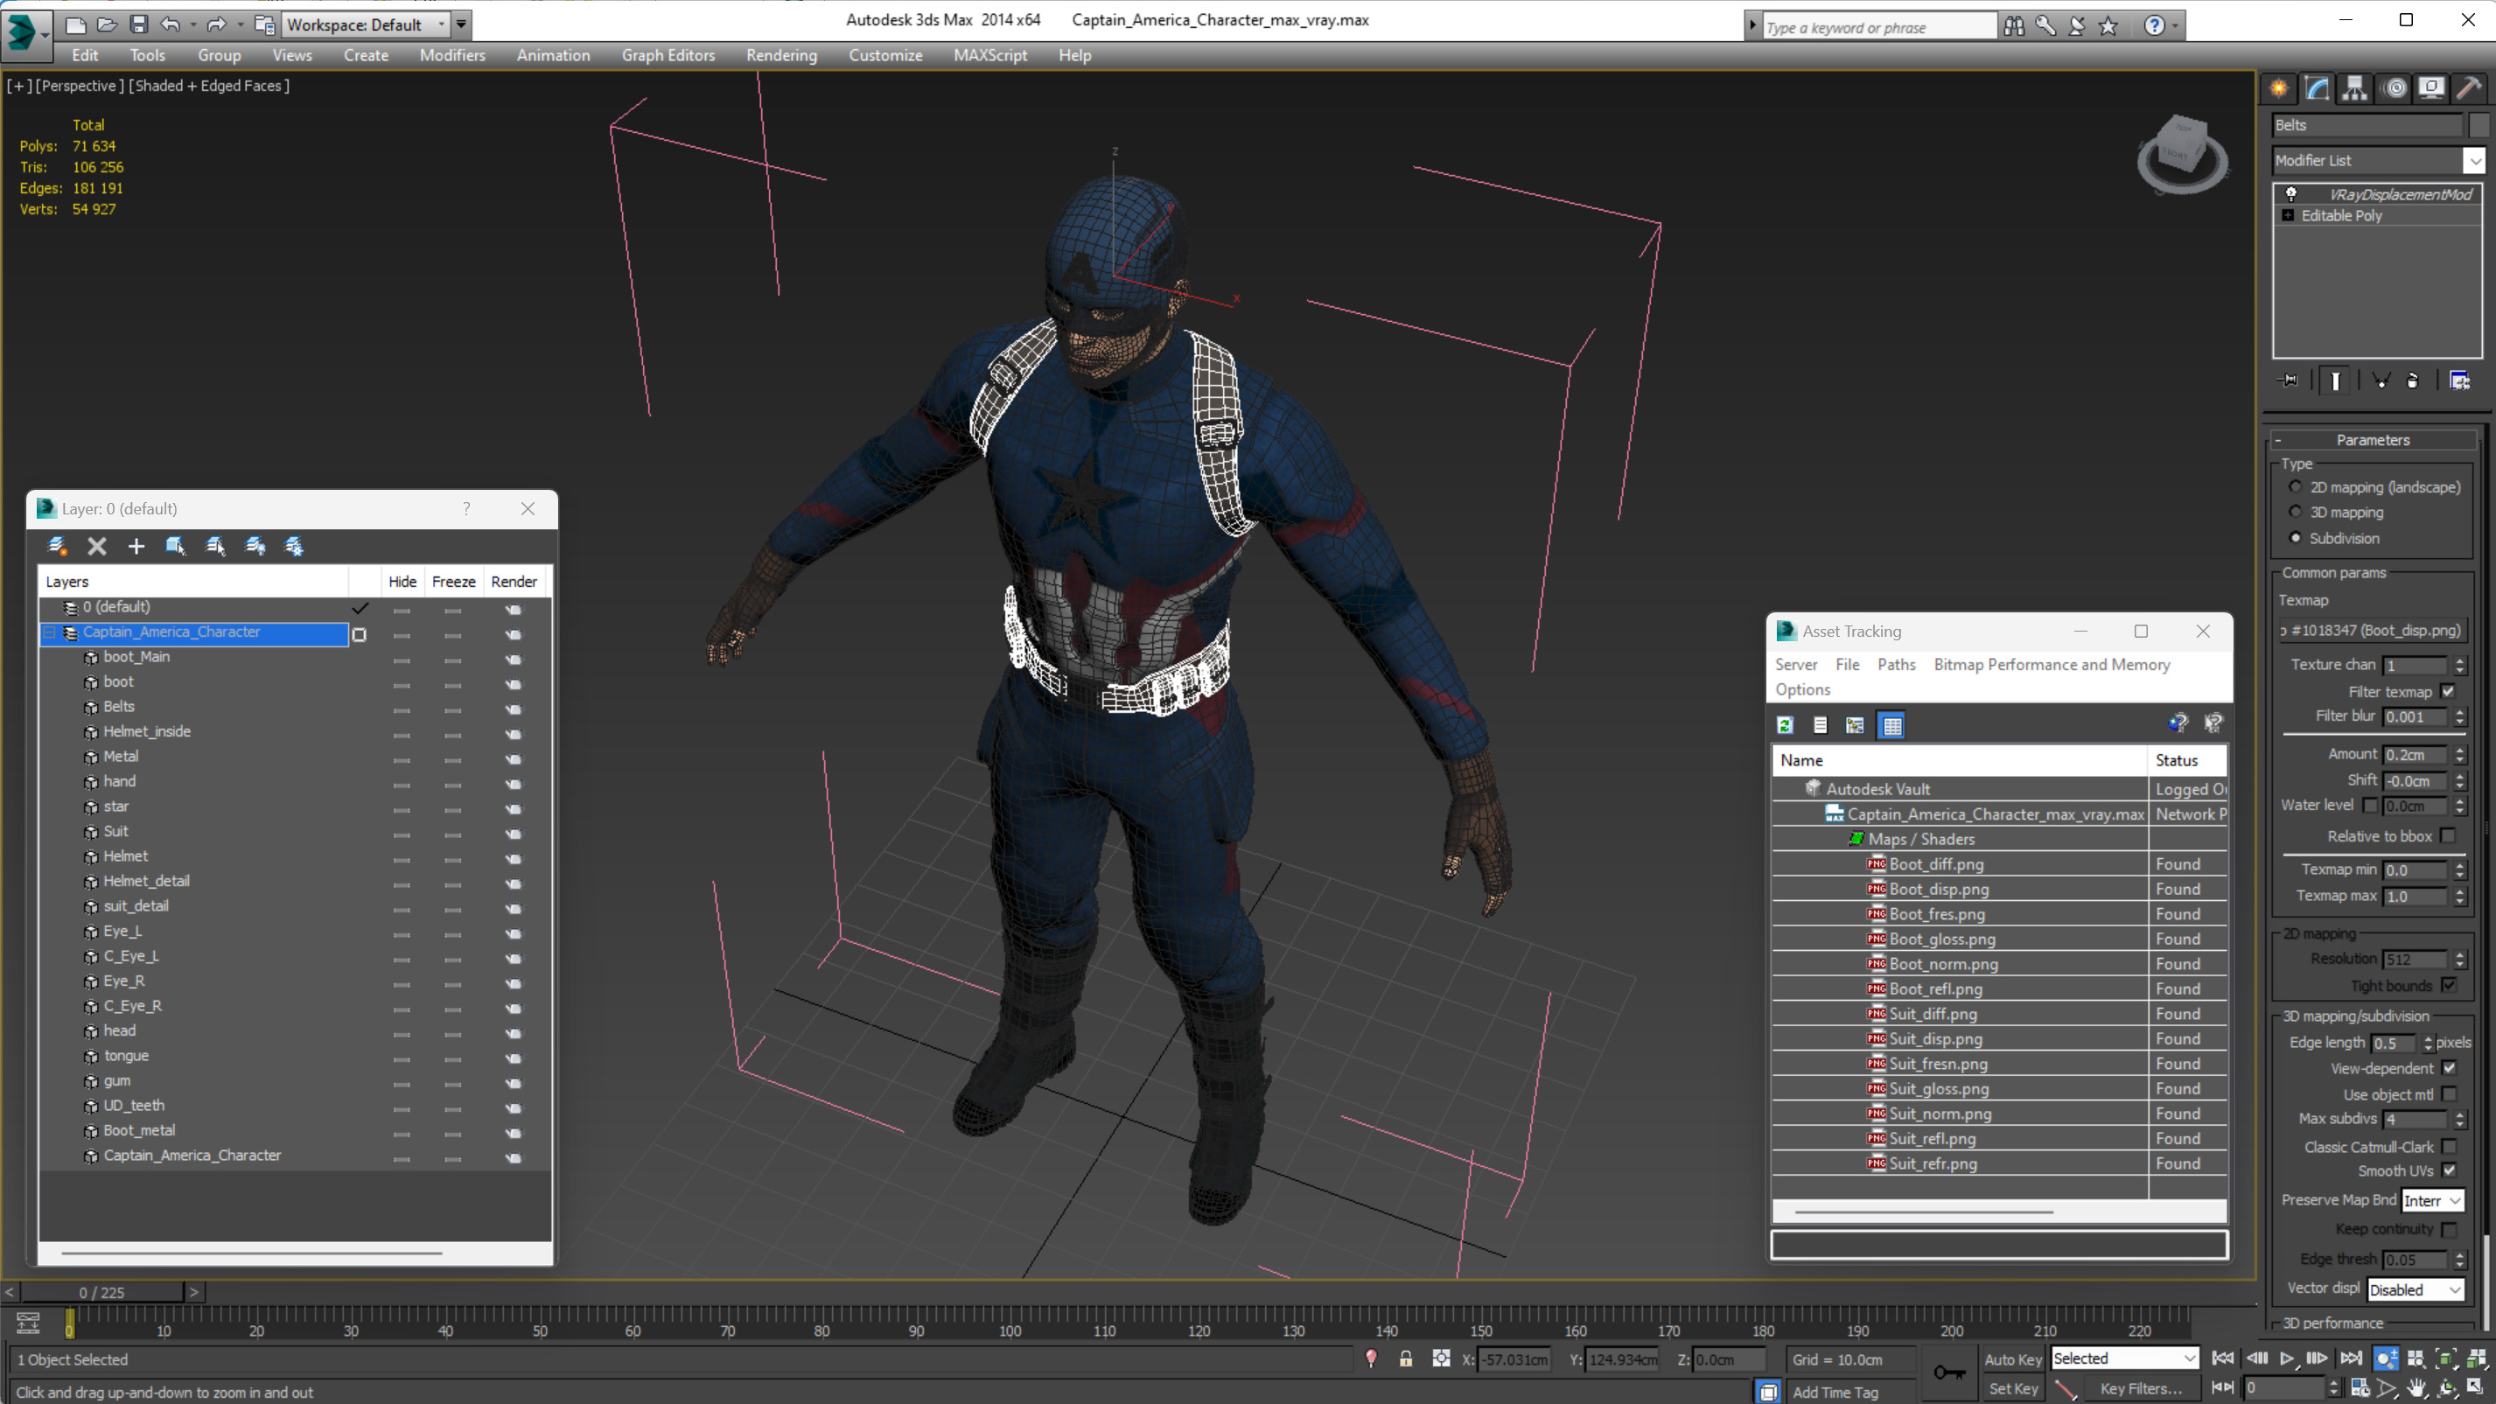This screenshot has width=2496, height=1404.
Task: Toggle View-dependent checkbox
Action: [x=2449, y=1068]
